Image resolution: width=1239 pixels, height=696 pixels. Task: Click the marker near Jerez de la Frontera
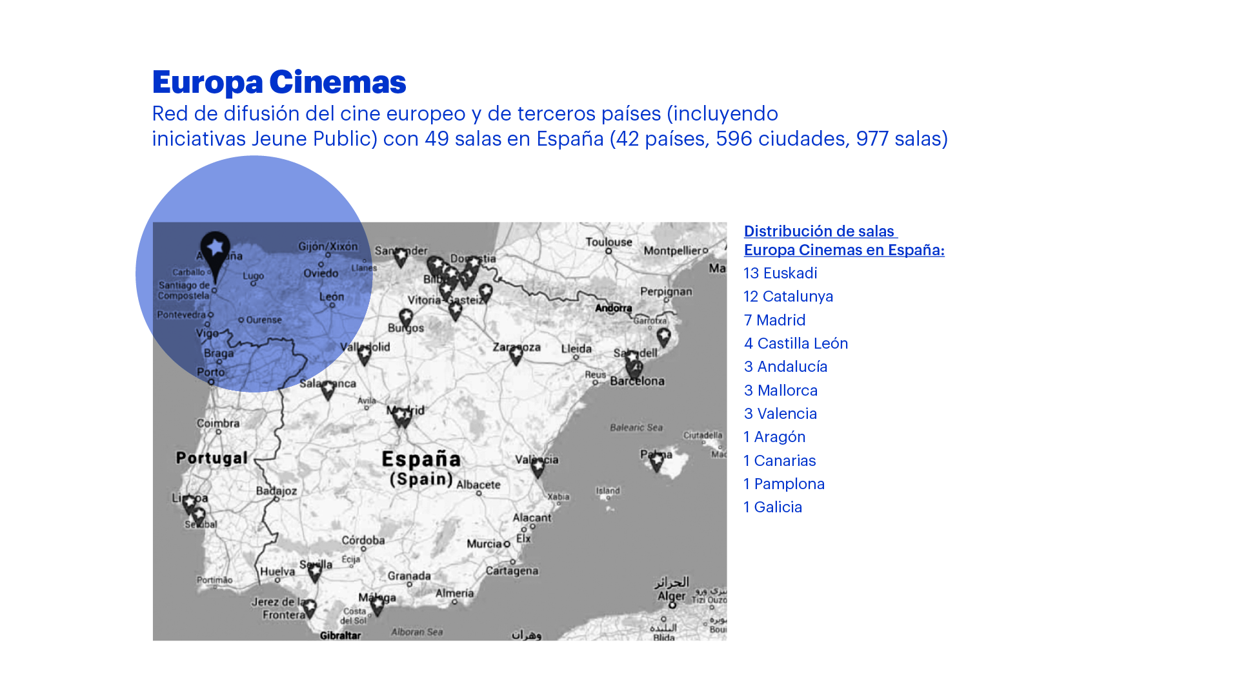coord(310,608)
